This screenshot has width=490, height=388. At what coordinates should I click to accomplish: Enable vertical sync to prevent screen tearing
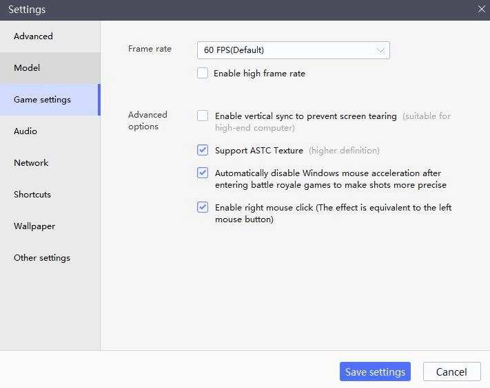pos(203,116)
